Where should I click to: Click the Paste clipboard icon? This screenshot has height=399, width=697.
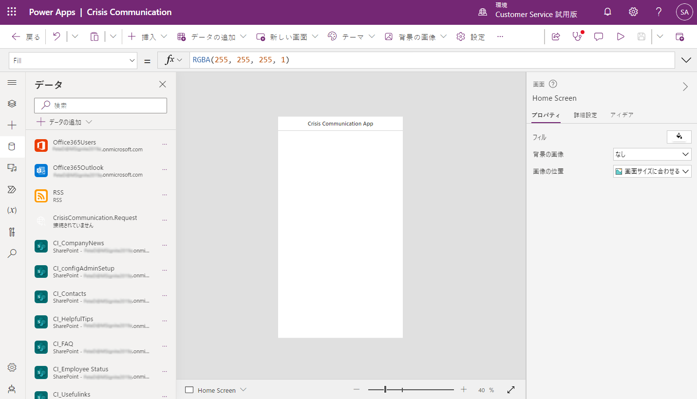point(94,36)
